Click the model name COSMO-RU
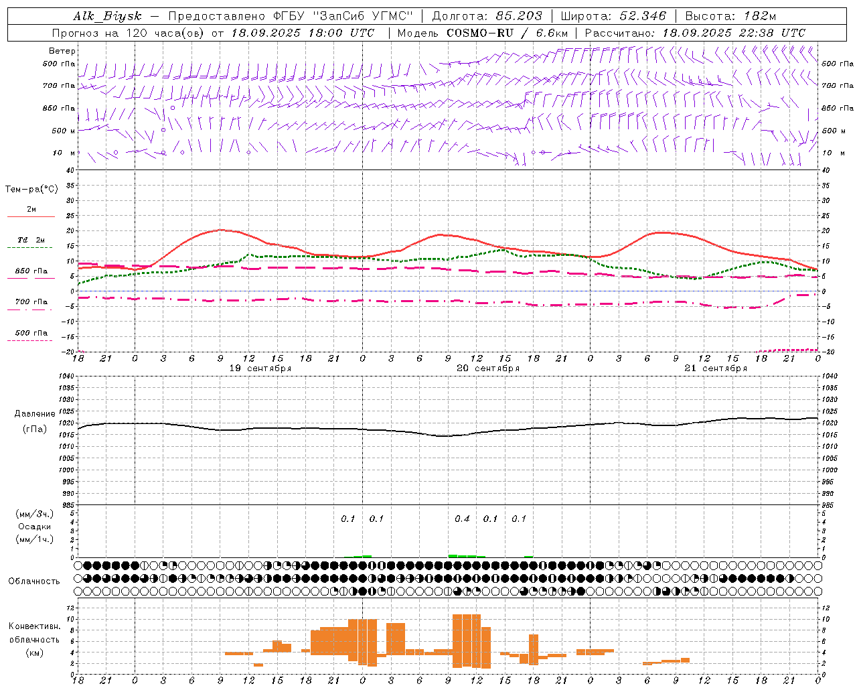 click(479, 33)
